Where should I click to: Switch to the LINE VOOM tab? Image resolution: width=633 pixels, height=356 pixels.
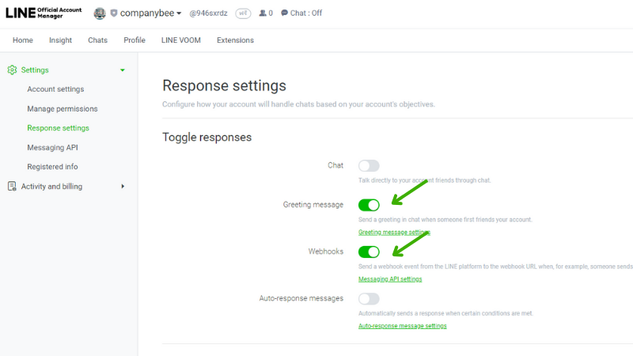pyautogui.click(x=181, y=40)
